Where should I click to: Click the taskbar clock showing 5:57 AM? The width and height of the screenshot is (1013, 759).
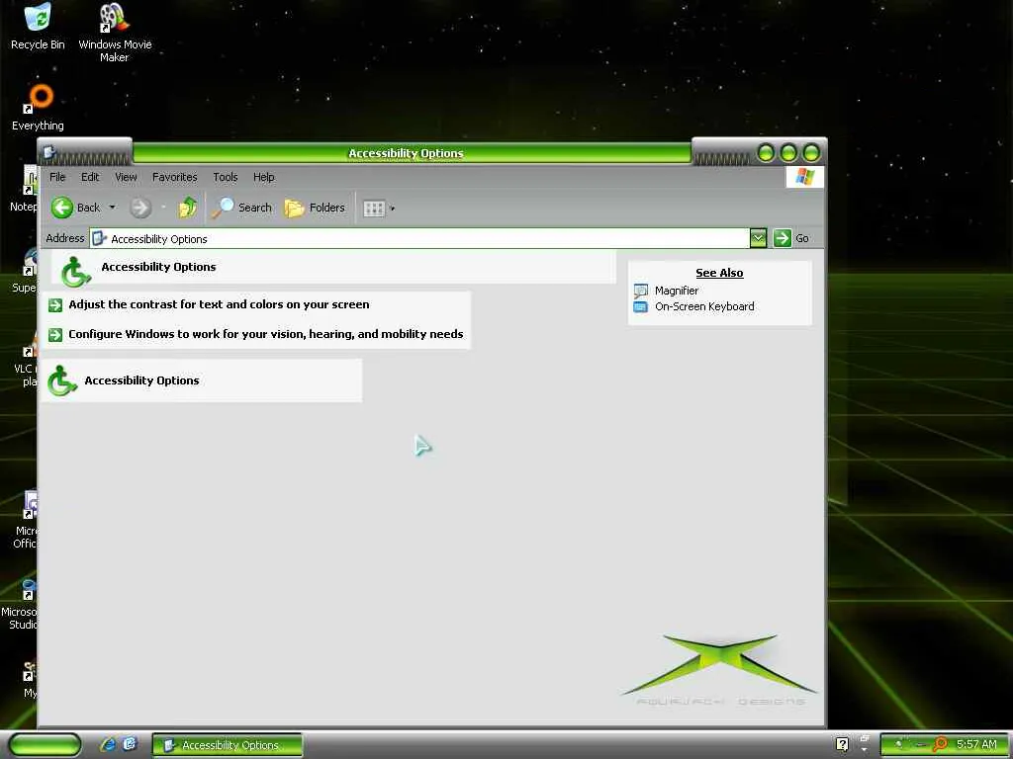point(976,745)
